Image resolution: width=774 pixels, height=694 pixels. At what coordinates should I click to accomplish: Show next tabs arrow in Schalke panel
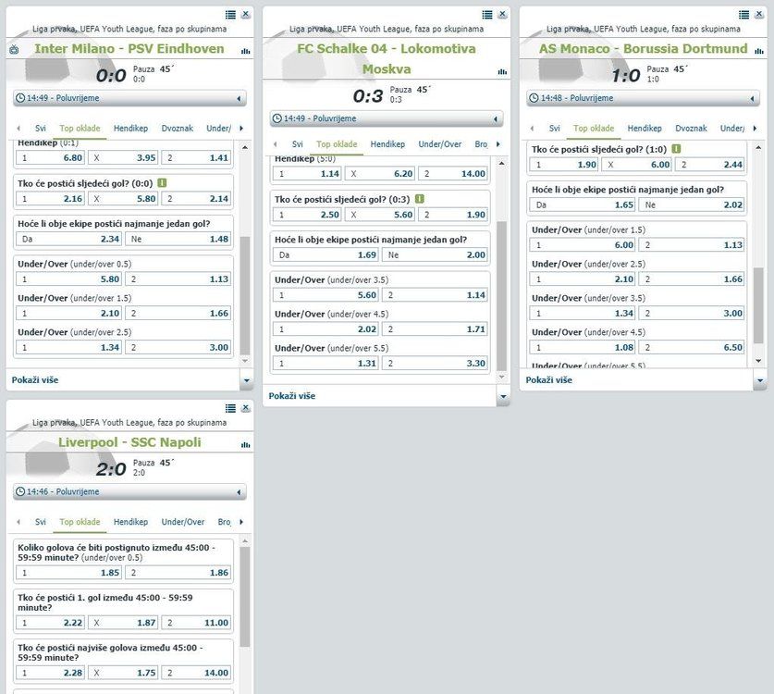498,144
